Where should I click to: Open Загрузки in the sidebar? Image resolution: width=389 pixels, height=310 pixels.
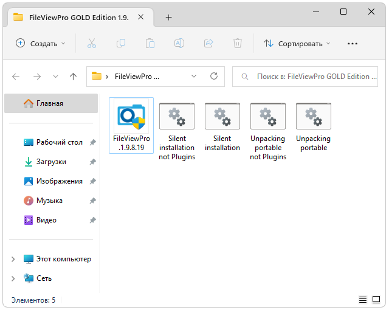coord(51,162)
